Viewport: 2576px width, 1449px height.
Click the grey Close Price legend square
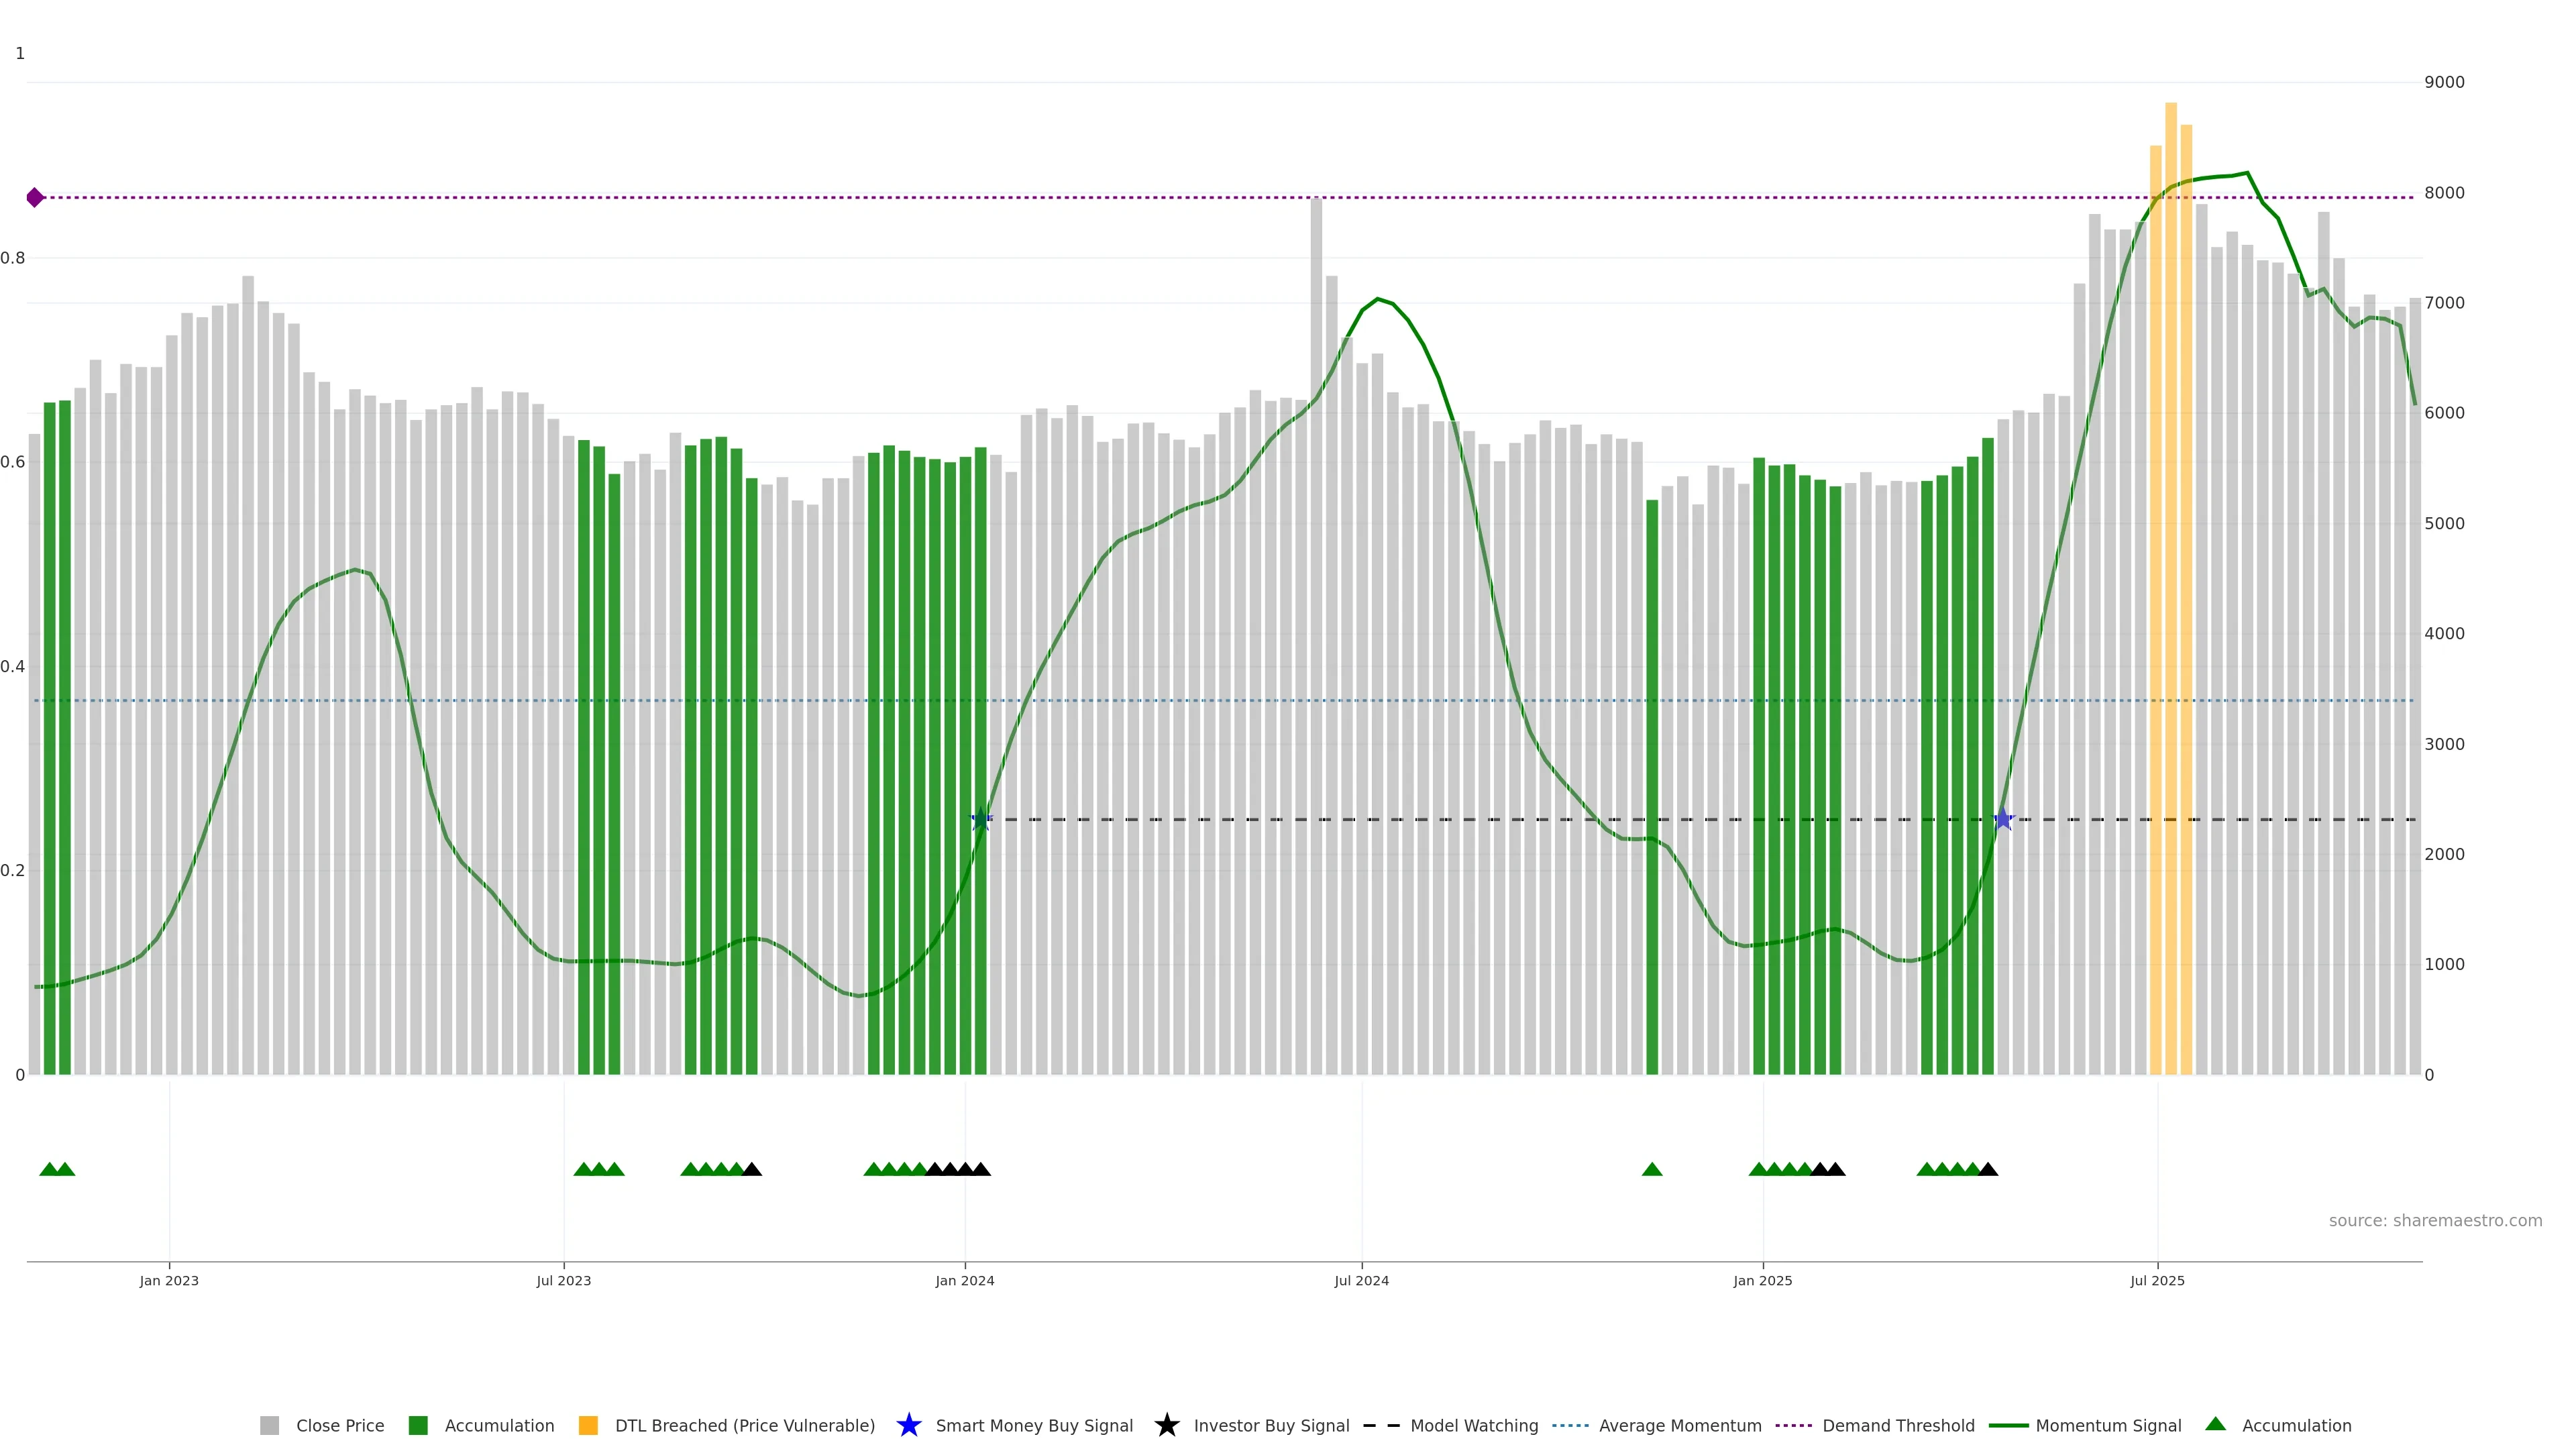pos(269,1425)
